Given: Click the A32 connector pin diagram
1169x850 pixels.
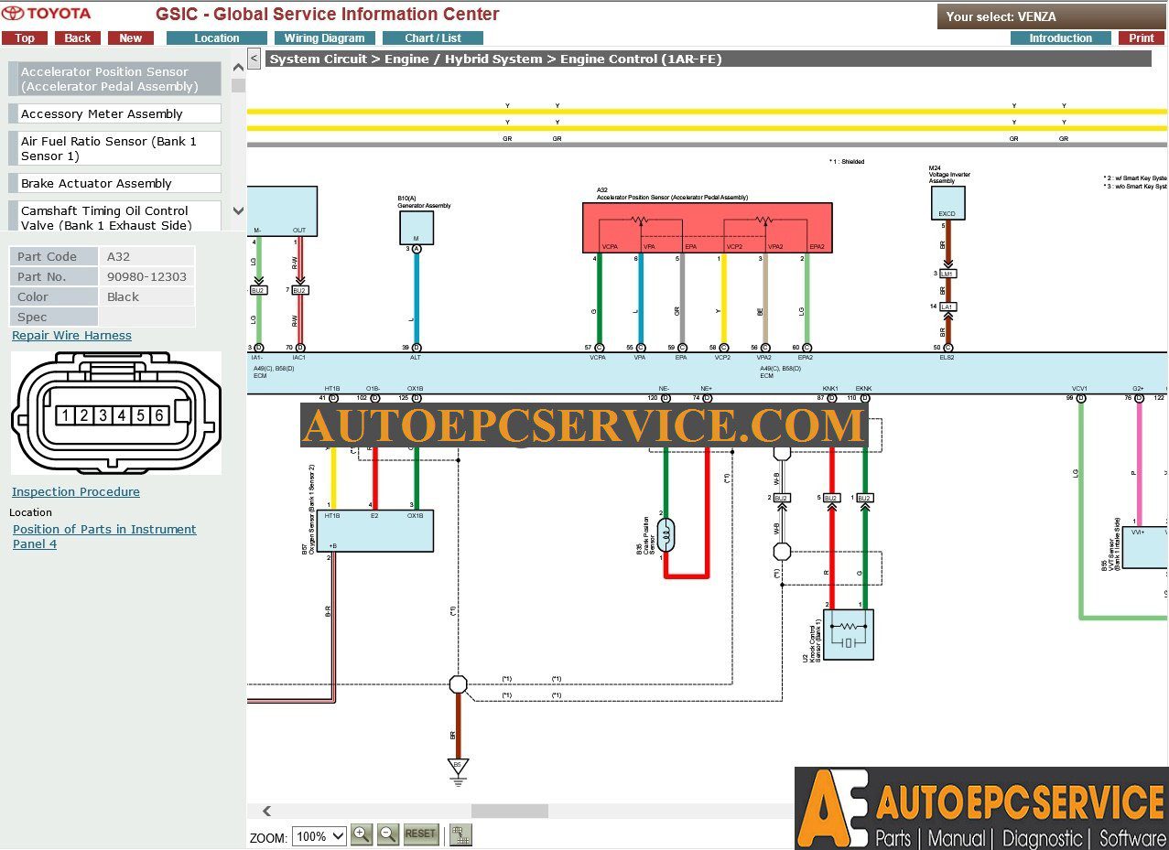Looking at the screenshot, I should coord(116,414).
